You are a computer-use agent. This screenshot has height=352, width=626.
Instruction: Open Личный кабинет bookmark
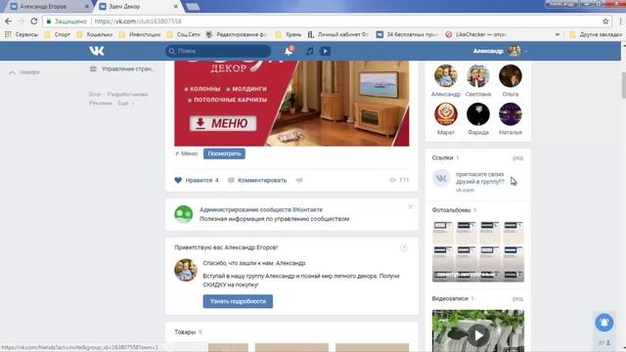point(338,35)
